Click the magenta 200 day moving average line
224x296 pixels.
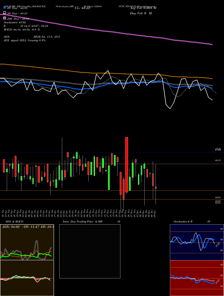(x=106, y=30)
